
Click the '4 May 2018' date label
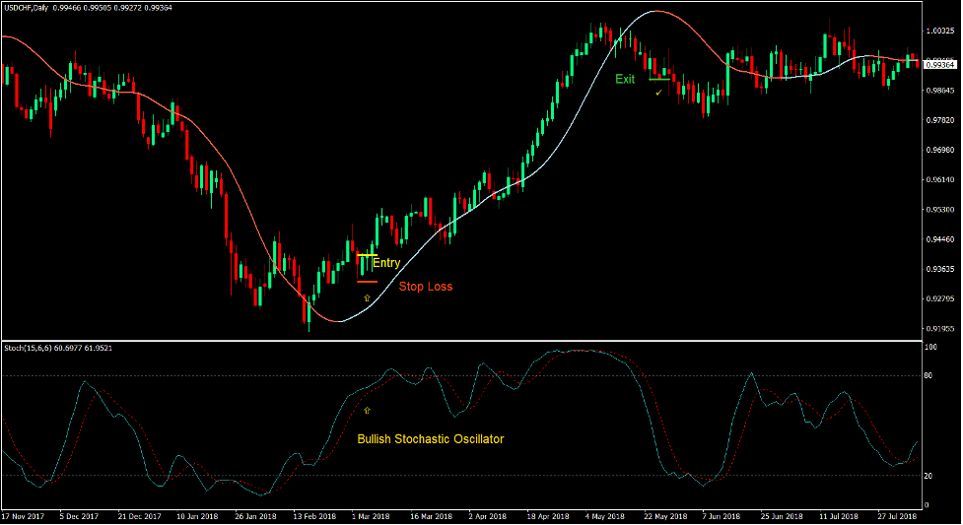[603, 516]
